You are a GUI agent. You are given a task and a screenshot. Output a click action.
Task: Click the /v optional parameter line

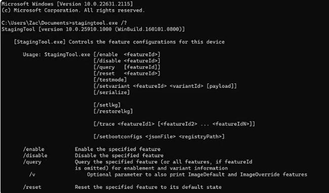coord(168,174)
